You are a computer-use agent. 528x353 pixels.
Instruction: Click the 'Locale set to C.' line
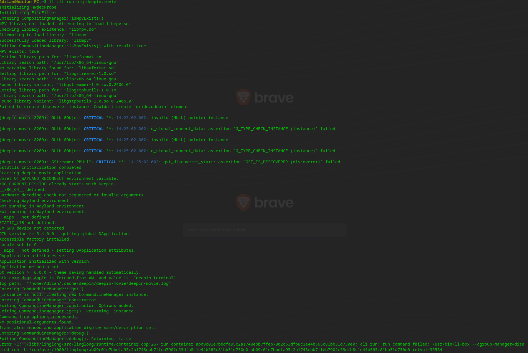point(19,245)
